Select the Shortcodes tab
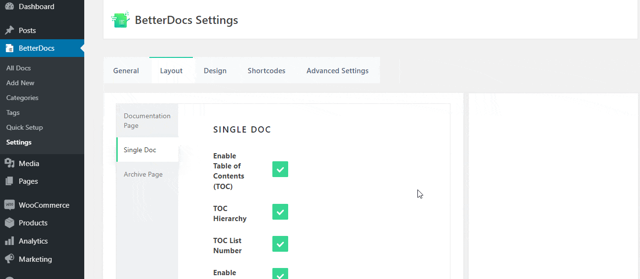Image resolution: width=640 pixels, height=279 pixels. pos(266,70)
